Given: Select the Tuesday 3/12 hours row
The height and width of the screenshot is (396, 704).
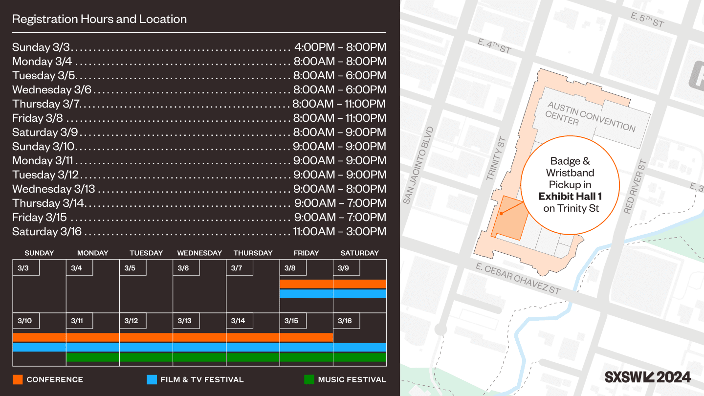Looking at the screenshot, I should pos(199,175).
